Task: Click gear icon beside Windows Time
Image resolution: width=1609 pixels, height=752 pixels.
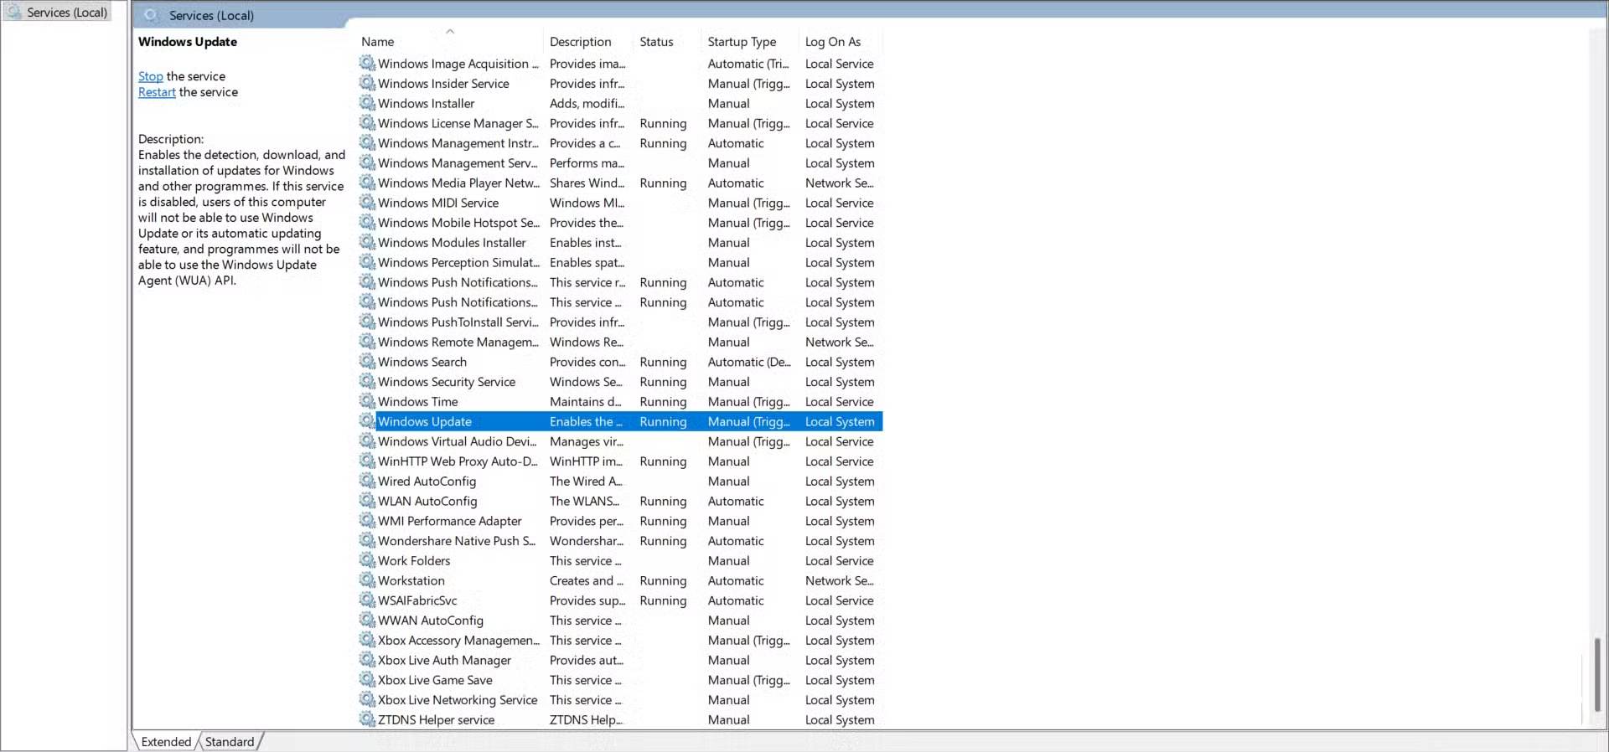Action: point(367,401)
